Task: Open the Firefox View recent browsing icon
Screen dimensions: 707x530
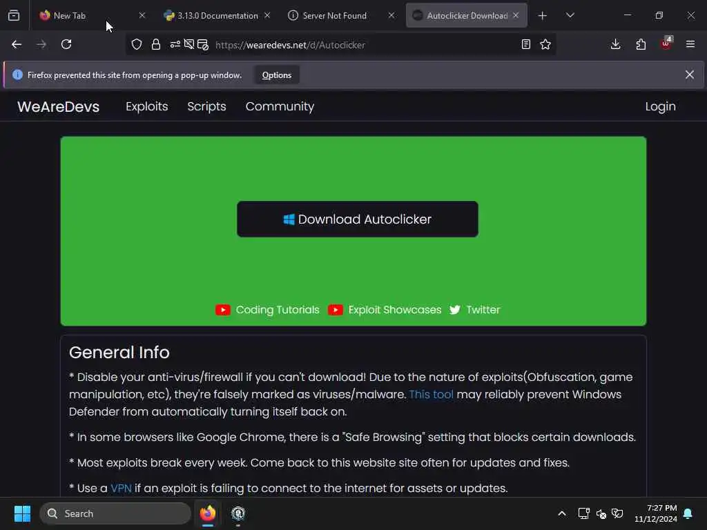Action: 14,15
